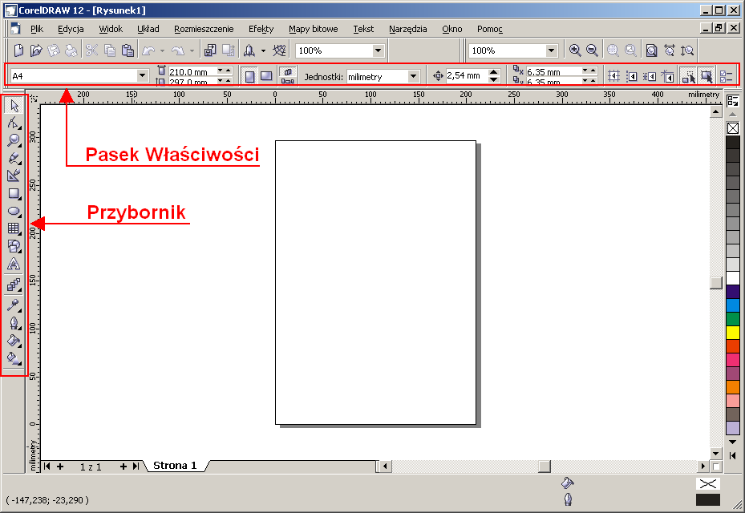Screen dimensions: 745x513
Task: Select the Graph Paper tool
Action: (14, 228)
